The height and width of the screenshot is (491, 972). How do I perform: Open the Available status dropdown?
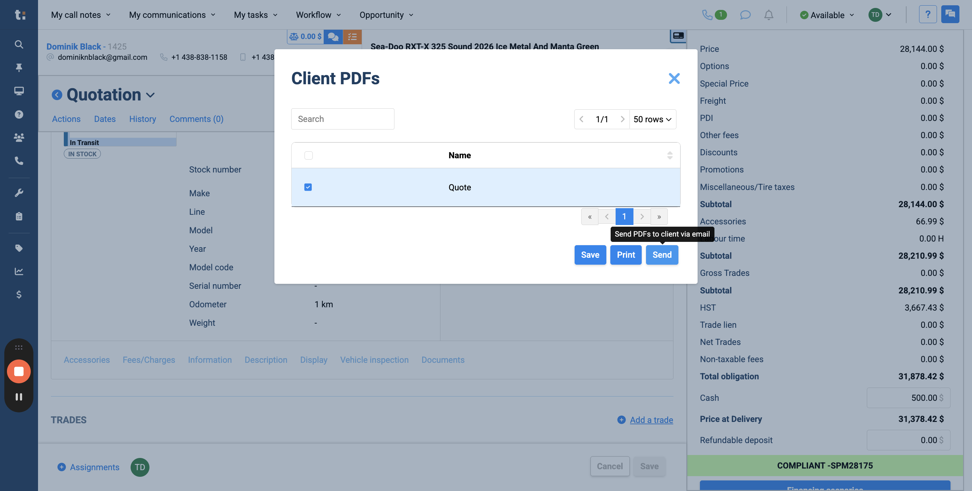(x=827, y=15)
